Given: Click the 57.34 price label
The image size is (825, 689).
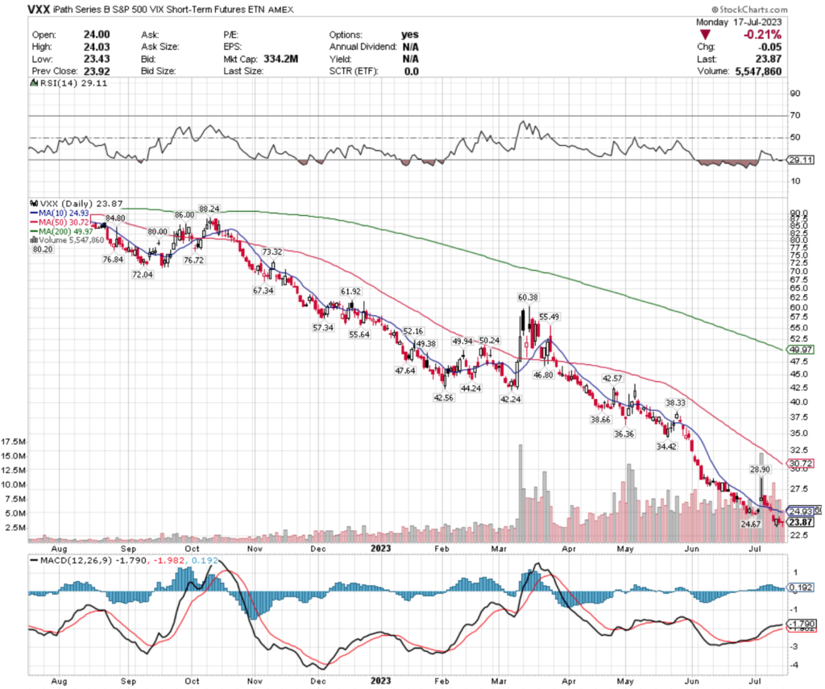Looking at the screenshot, I should click(323, 327).
